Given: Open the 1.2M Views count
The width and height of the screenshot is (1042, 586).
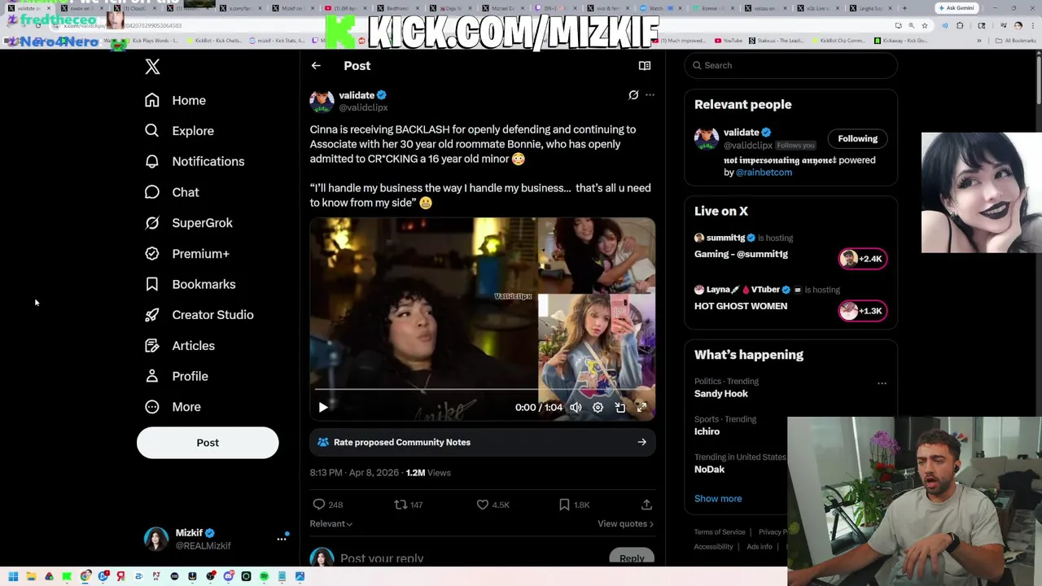Looking at the screenshot, I should click(428, 473).
